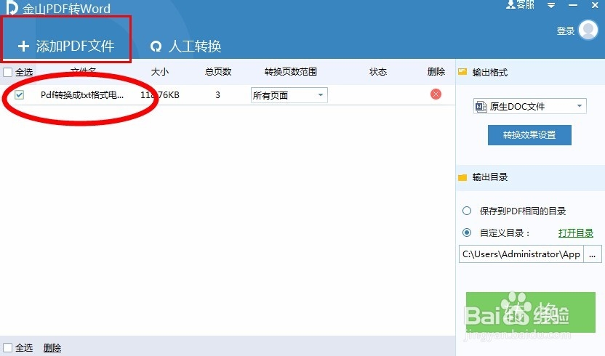Uncheck the Pdf转换成txt格式 file row checkbox
The width and height of the screenshot is (605, 356).
(x=20, y=95)
